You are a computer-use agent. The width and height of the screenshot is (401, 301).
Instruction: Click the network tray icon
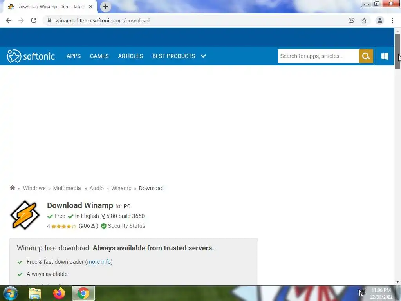[361, 293]
